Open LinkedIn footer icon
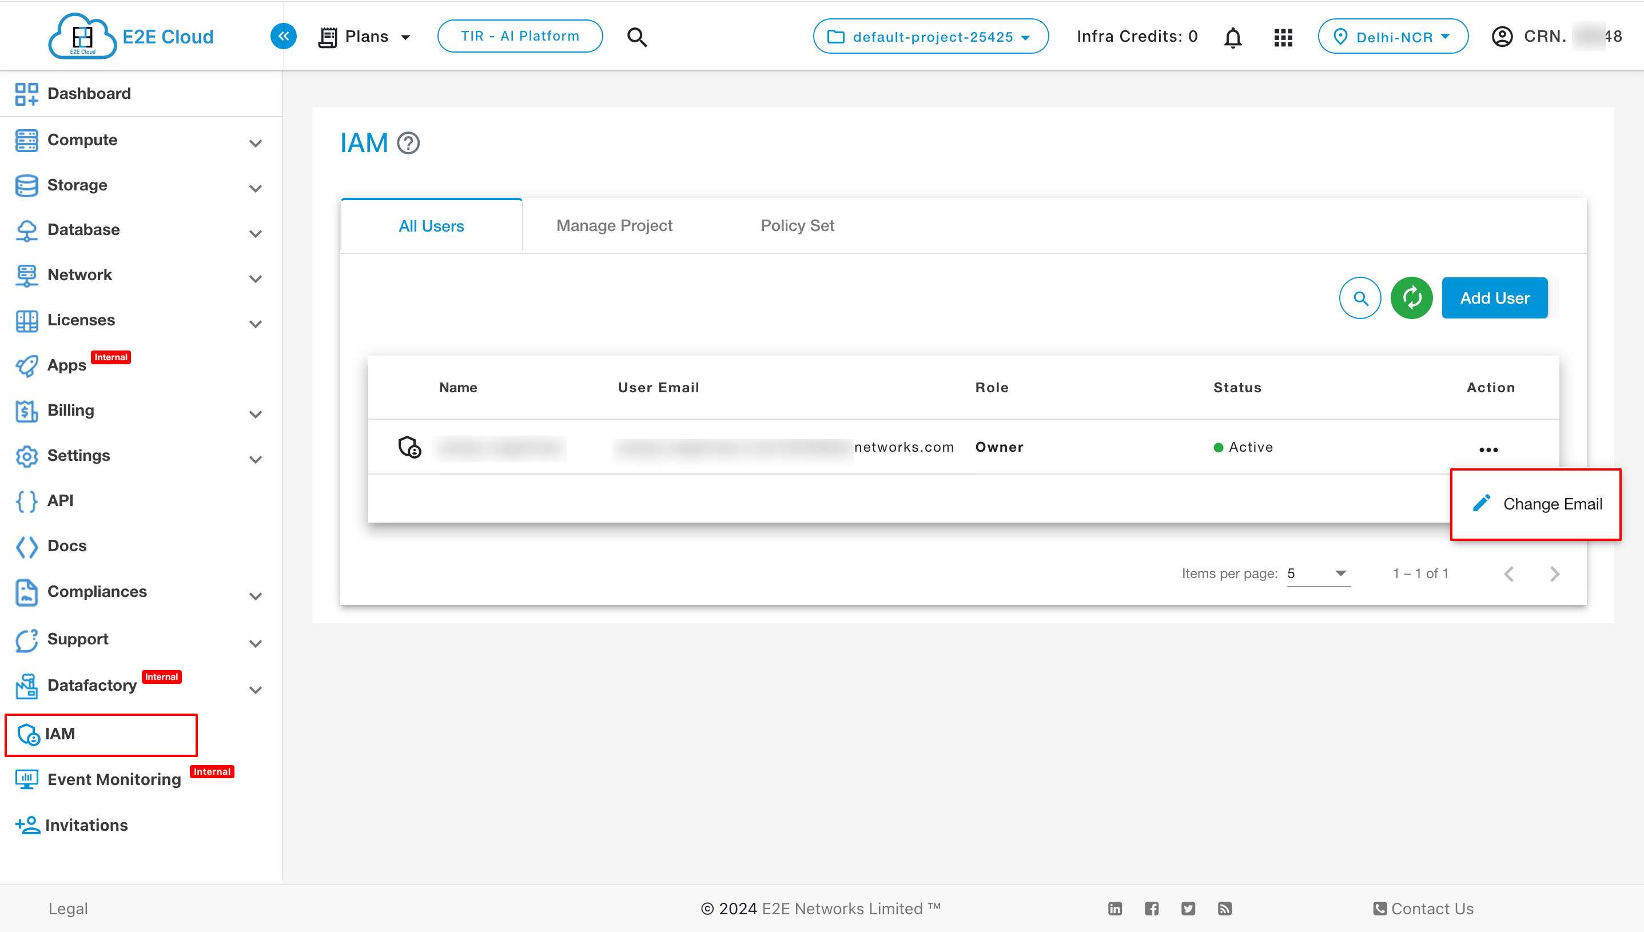Viewport: 1644px width, 932px height. tap(1115, 909)
